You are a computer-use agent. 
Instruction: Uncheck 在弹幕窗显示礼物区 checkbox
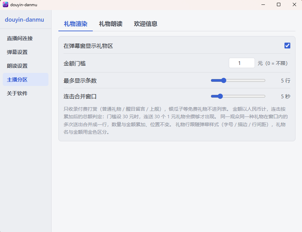pos(287,46)
